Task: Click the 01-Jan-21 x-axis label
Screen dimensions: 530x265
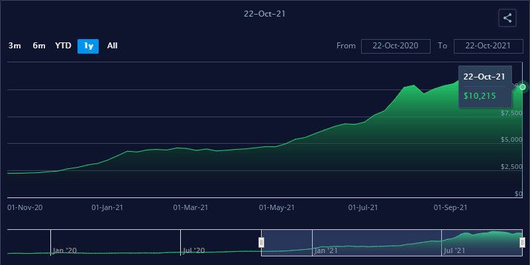Action: [x=107, y=207]
